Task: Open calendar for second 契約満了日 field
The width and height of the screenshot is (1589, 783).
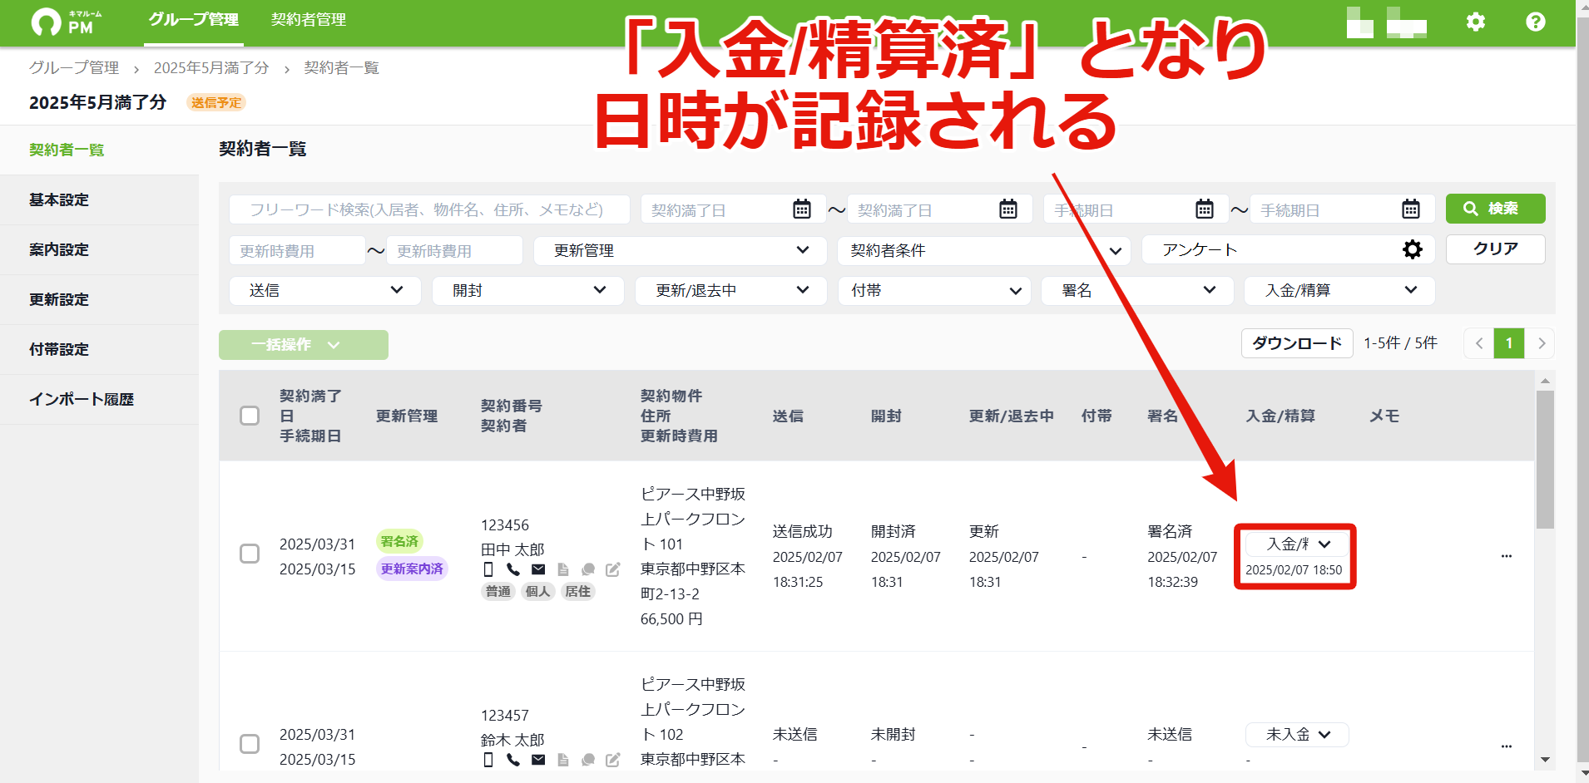Action: click(1008, 209)
